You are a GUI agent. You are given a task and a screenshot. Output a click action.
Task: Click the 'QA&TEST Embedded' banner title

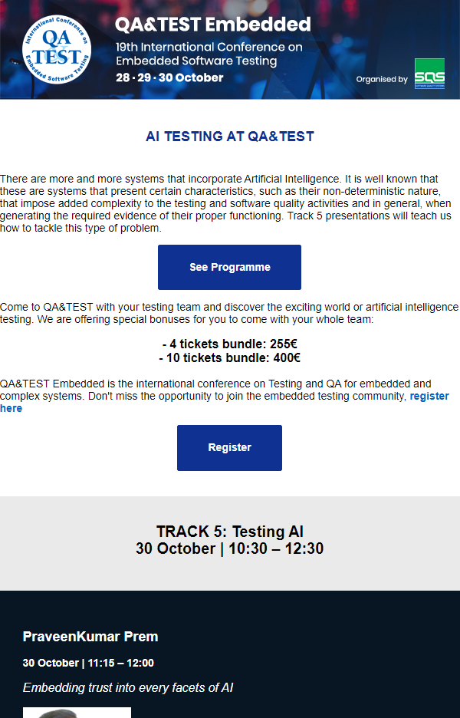point(213,25)
